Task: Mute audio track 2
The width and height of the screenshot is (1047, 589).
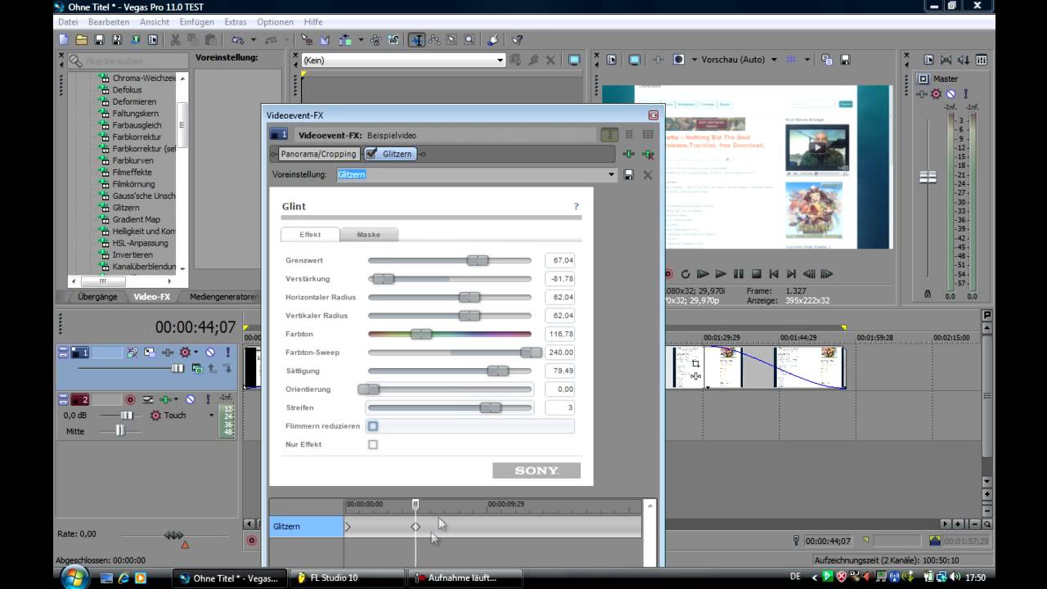Action: point(190,399)
